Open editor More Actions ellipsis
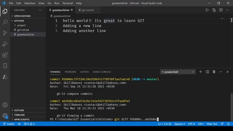The width and height of the screenshot is (233, 131). [228, 10]
